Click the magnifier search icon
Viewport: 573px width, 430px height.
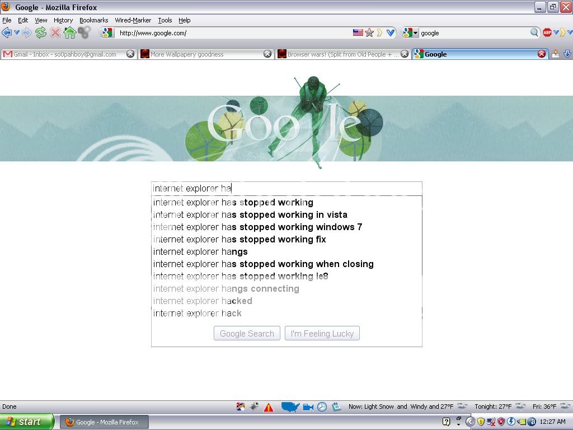534,32
